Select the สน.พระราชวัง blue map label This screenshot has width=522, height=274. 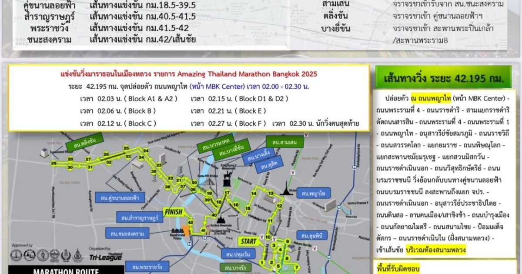click(147, 267)
